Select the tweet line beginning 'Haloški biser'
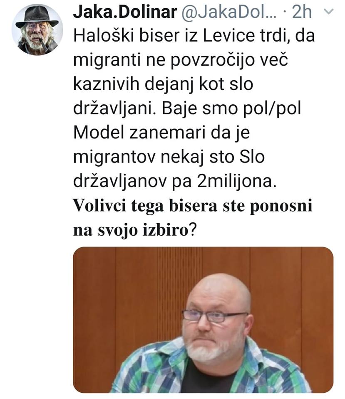The height and width of the screenshot is (399, 345). (194, 36)
